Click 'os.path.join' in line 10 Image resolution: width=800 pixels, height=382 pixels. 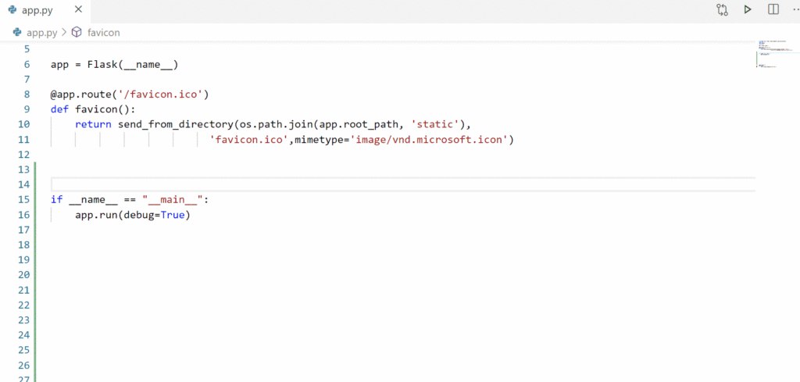pyautogui.click(x=277, y=124)
